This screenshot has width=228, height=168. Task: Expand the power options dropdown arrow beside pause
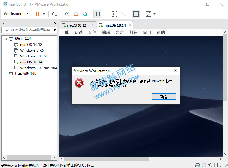(44, 14)
